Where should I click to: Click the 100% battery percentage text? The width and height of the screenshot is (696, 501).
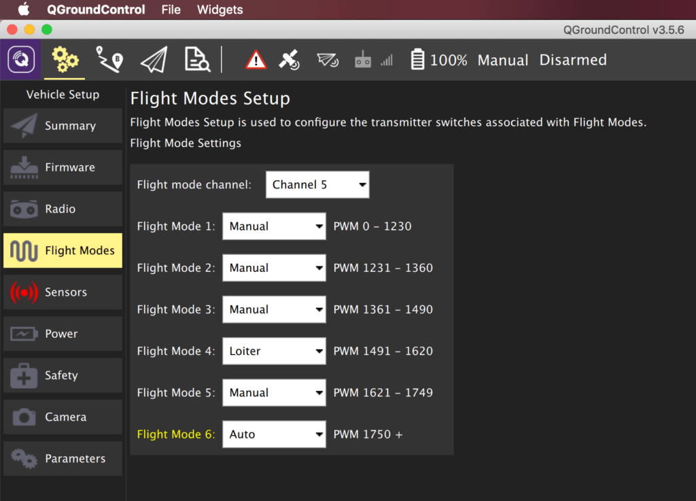point(449,60)
